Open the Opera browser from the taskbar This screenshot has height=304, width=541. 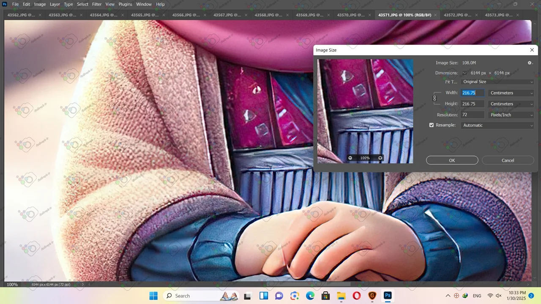(356, 296)
